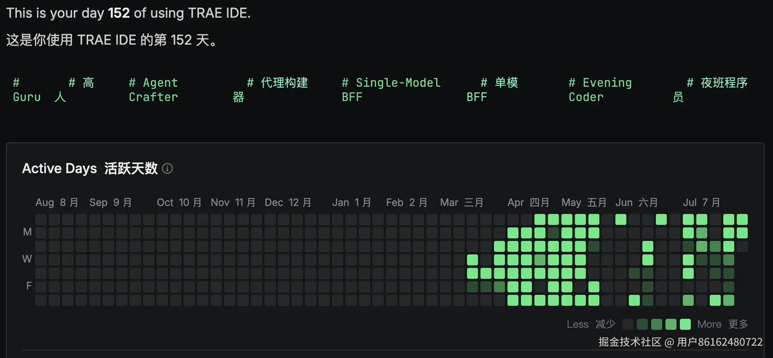773x358 pixels.
Task: Select the middle swatch in the activity legend
Action: point(657,324)
